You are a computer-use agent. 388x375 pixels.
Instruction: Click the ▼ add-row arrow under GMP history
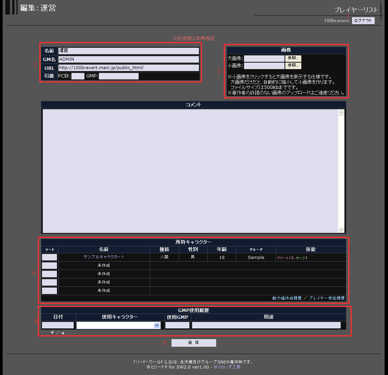pos(52,333)
